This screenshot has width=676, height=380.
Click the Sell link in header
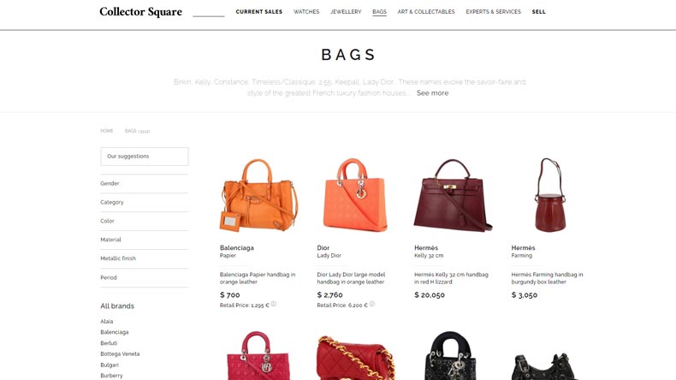[539, 12]
